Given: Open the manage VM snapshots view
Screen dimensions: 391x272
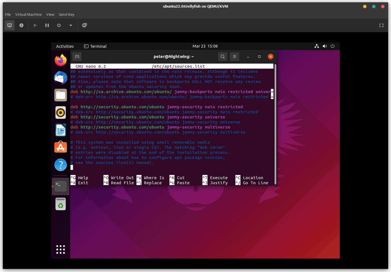Looking at the screenshot, I should [84, 25].
